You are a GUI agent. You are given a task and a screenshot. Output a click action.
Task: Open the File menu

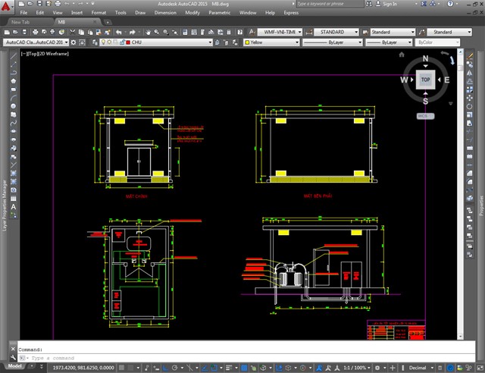(23, 13)
